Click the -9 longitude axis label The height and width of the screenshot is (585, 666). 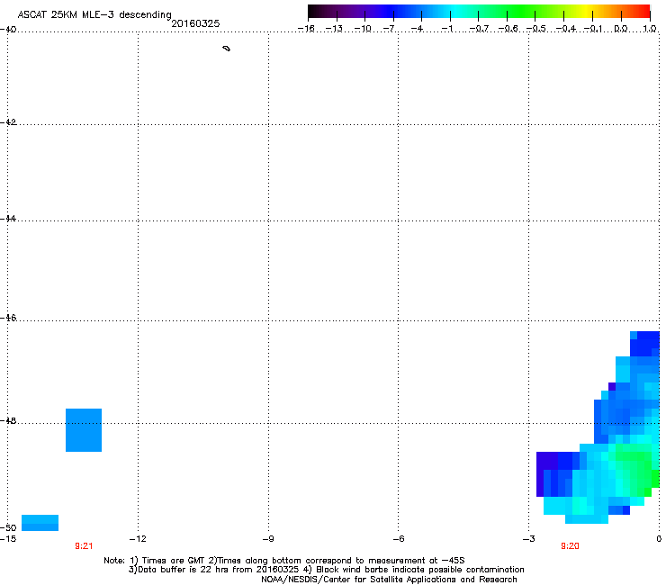tap(268, 539)
